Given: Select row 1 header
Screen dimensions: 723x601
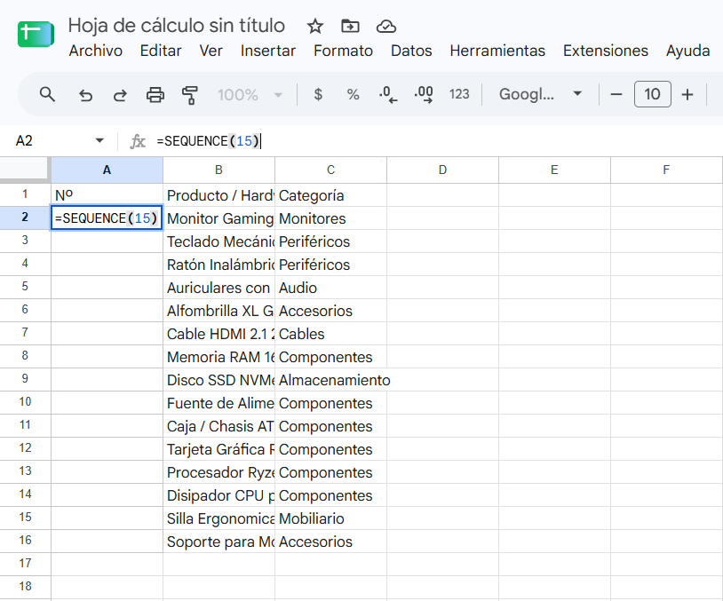Looking at the screenshot, I should (x=25, y=194).
